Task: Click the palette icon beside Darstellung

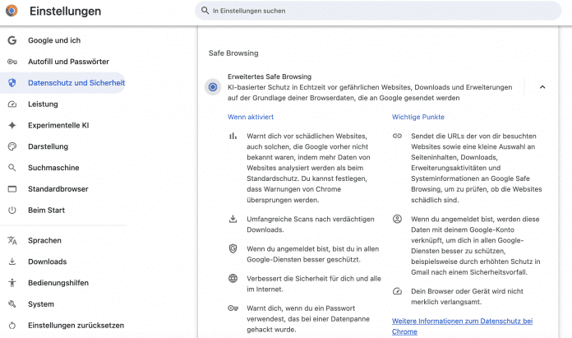Action: coord(12,146)
